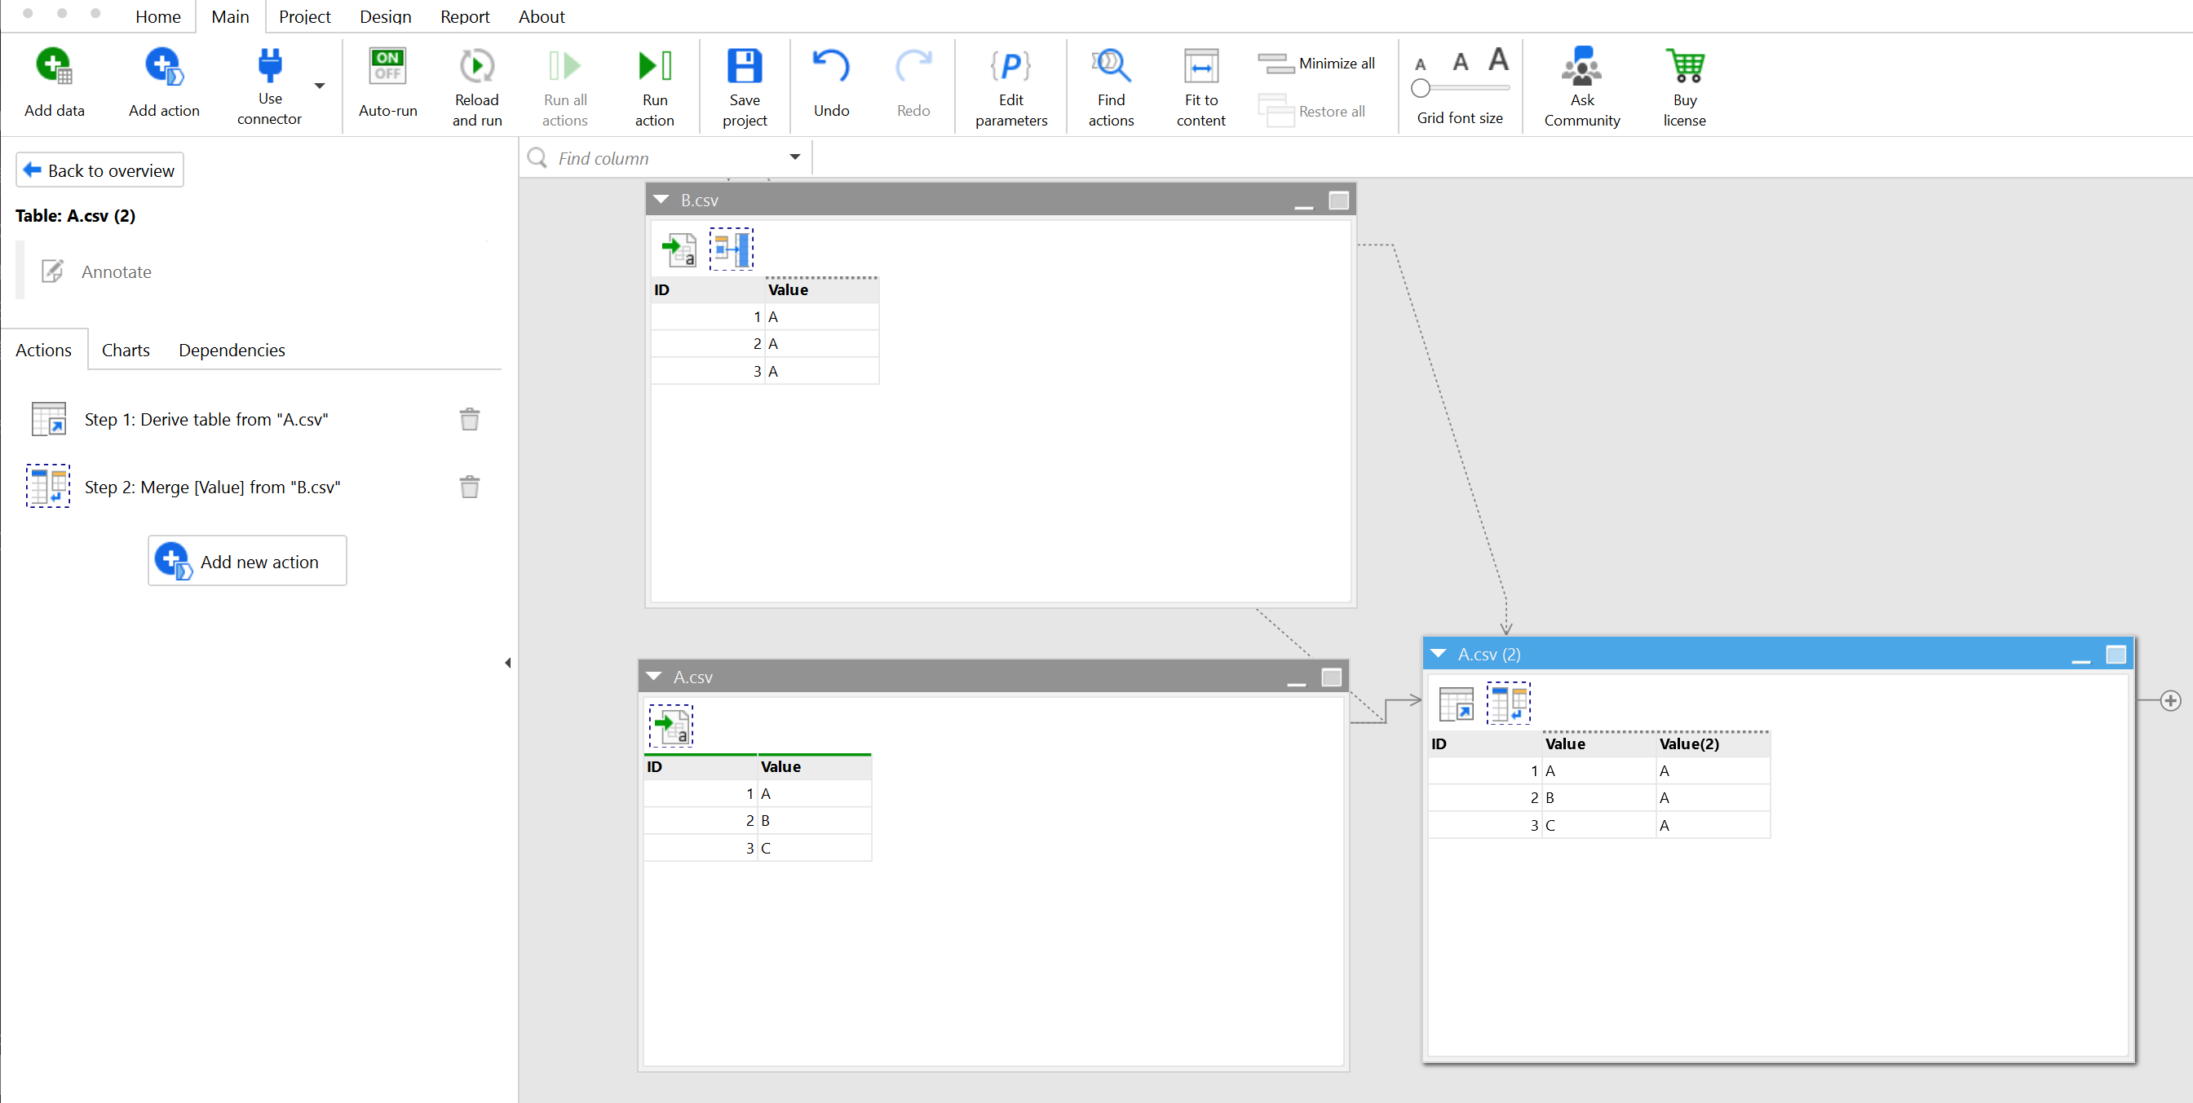Open the Project tab

304,17
